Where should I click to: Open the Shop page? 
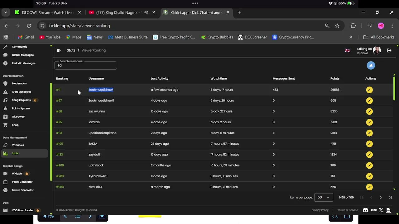click(x=15, y=125)
